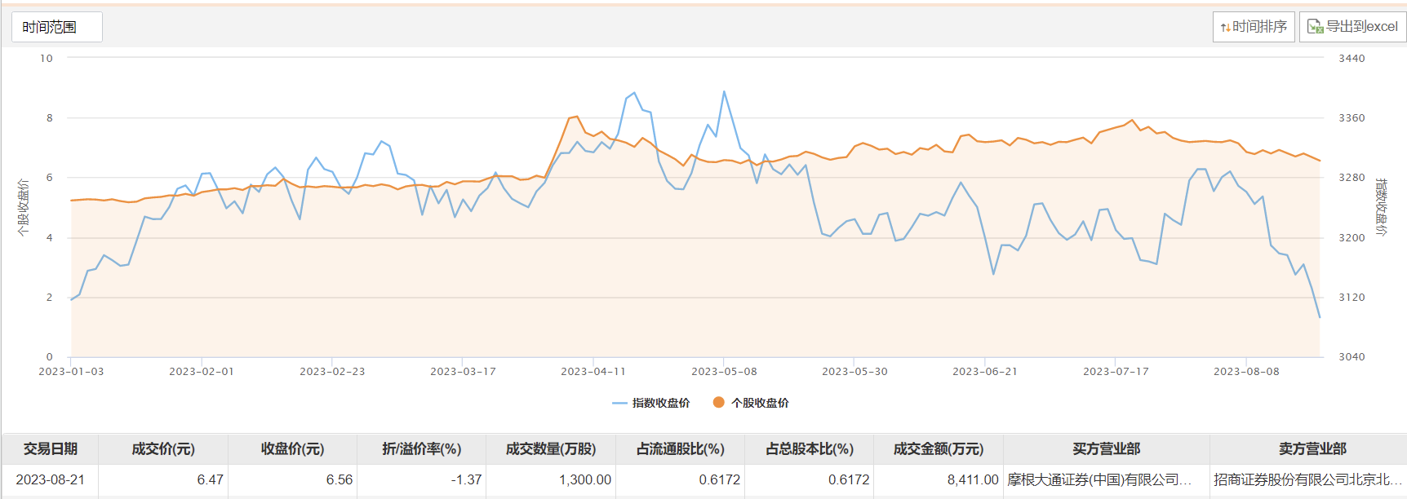Click x-axis label 2023-05-30

pos(854,372)
